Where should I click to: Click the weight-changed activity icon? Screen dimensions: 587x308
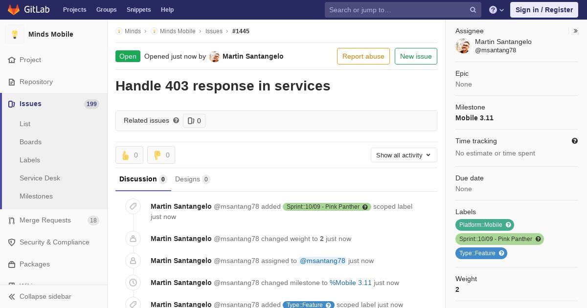coord(133,239)
